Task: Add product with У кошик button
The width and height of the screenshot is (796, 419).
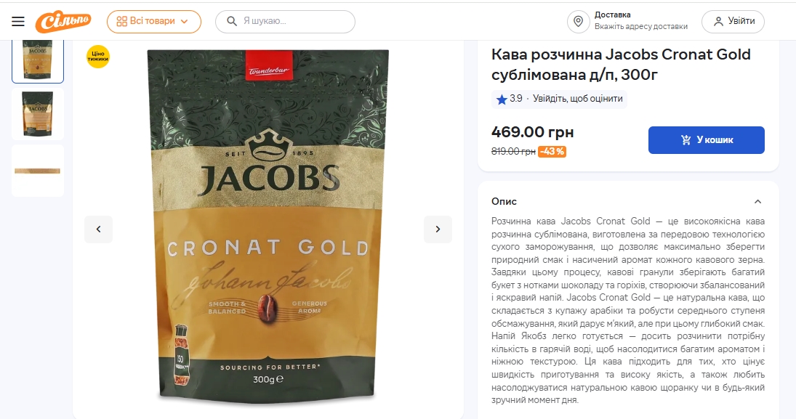Action: point(706,140)
